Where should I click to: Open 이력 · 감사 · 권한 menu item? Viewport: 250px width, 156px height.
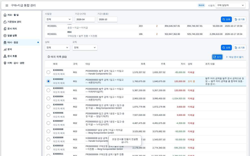point(21,63)
